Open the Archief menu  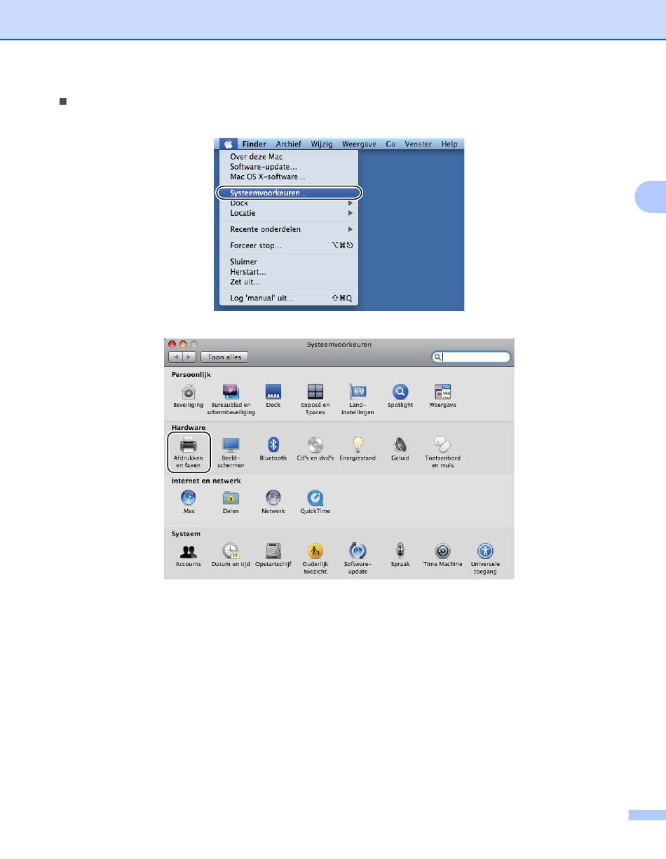(288, 144)
